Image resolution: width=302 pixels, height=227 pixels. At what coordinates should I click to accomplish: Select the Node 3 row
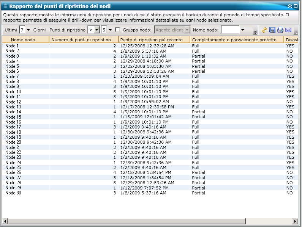coord(150,56)
